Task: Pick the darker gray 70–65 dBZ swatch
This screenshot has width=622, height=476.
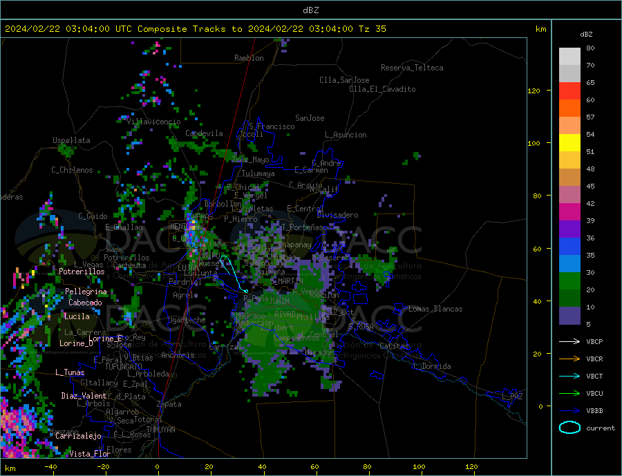Action: (x=569, y=74)
